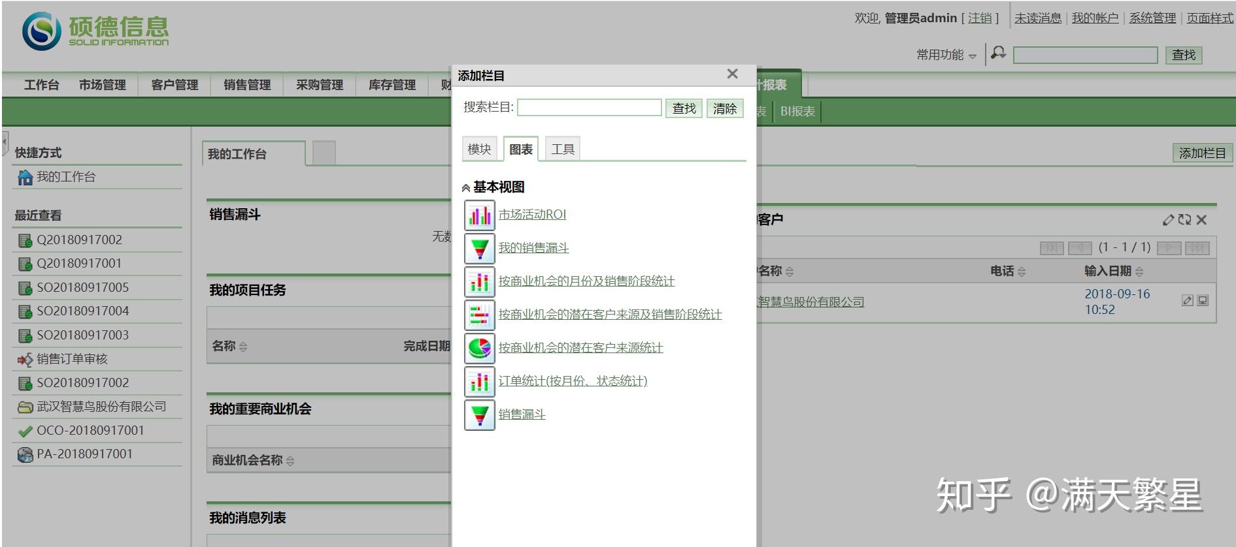The height and width of the screenshot is (547, 1236).
Task: Focus the 搜索栏目 input field
Action: [590, 108]
